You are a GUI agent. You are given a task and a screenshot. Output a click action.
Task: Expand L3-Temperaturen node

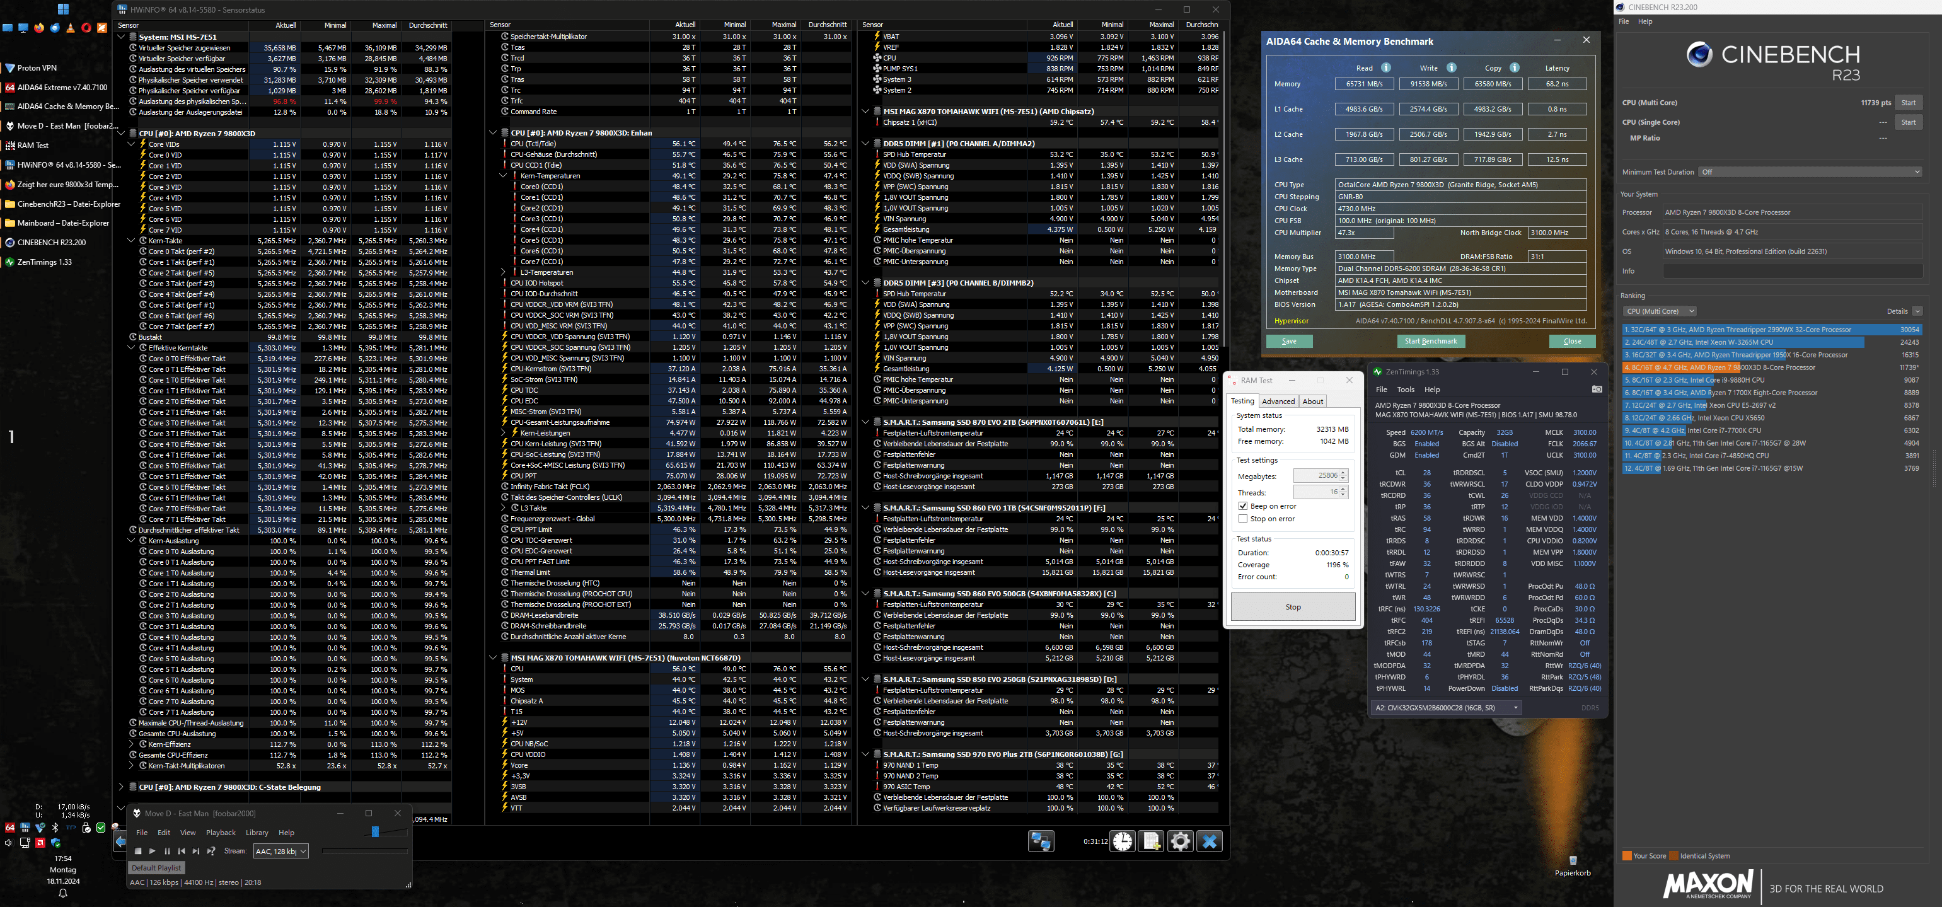tap(504, 272)
